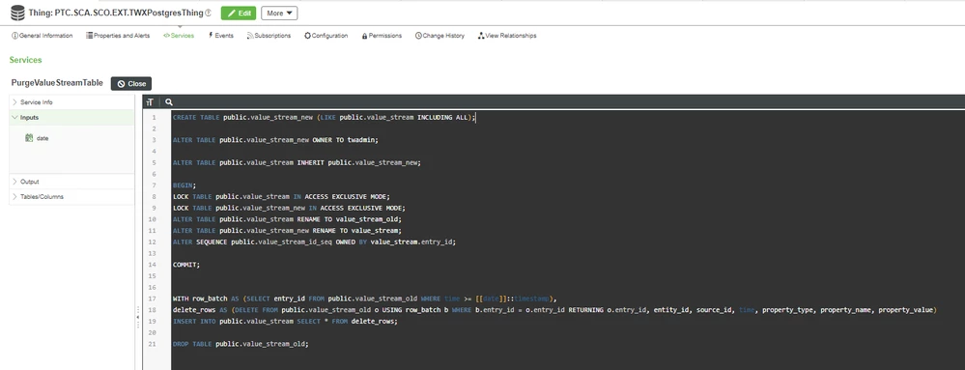Click the COMMIT; statement on line 14
965x370 pixels.
click(x=186, y=265)
